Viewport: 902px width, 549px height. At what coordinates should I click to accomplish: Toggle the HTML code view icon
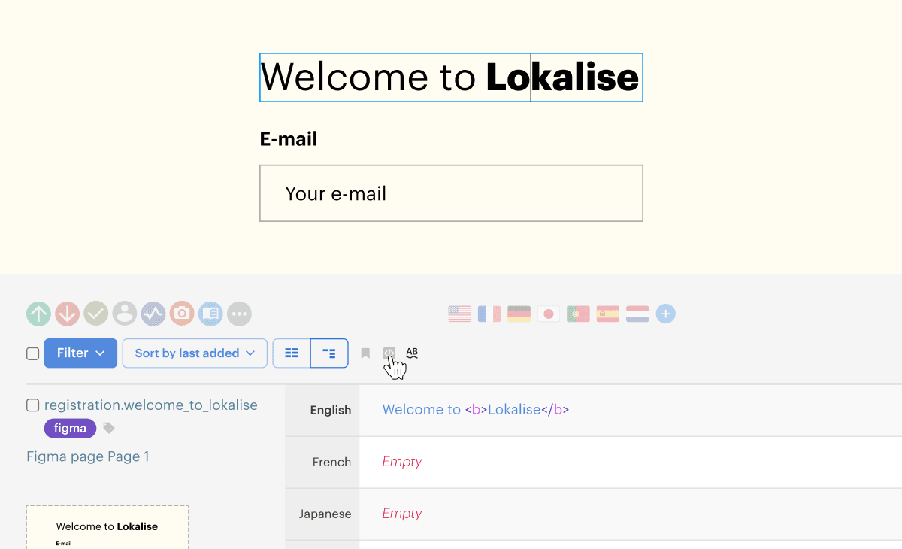click(389, 353)
